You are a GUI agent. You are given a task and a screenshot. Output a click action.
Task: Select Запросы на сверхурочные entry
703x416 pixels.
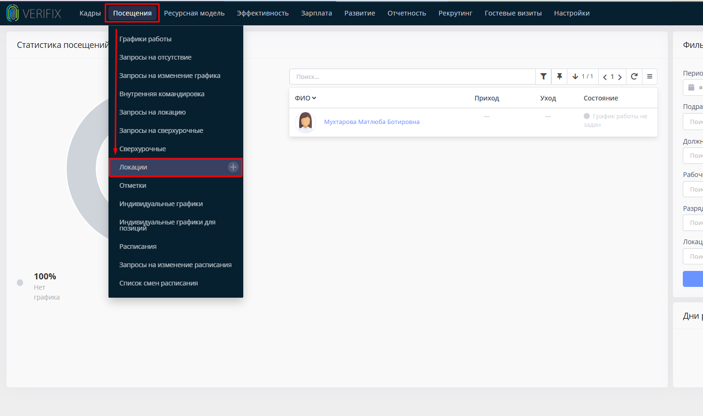point(176,131)
